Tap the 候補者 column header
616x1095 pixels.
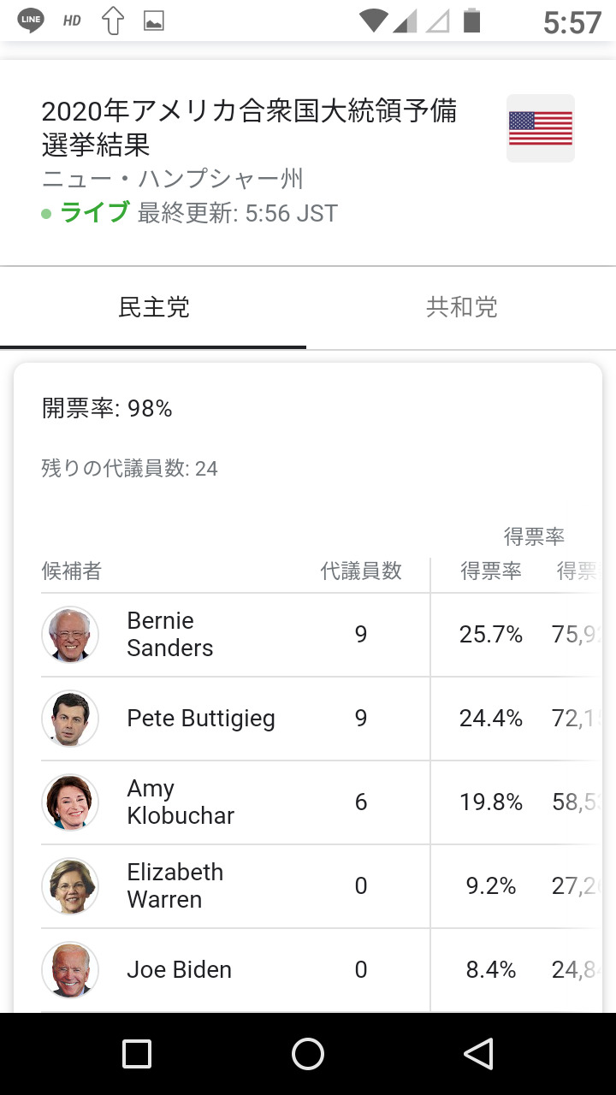coord(72,571)
